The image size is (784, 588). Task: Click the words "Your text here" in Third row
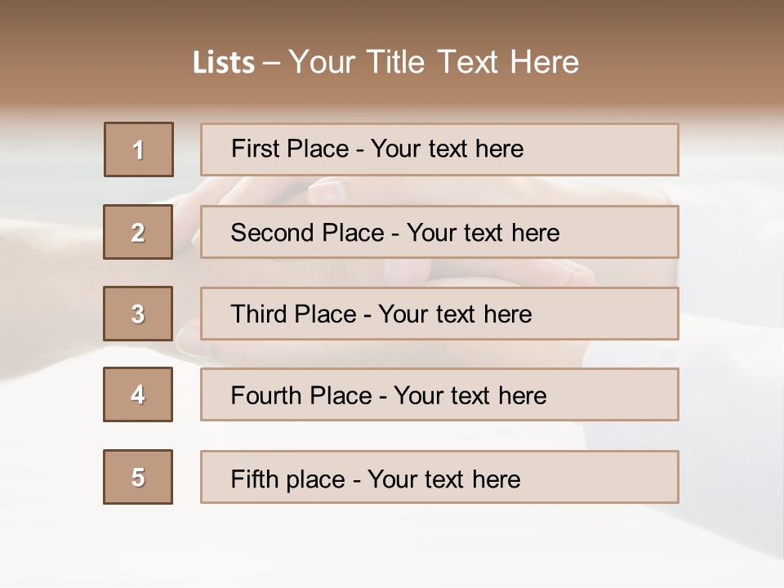click(455, 314)
